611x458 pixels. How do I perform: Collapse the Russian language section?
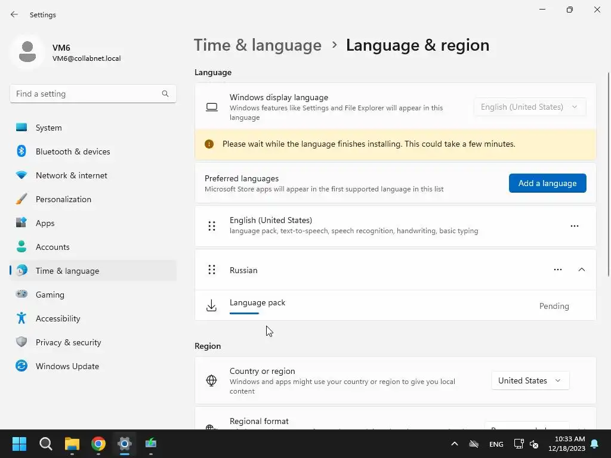coord(581,270)
